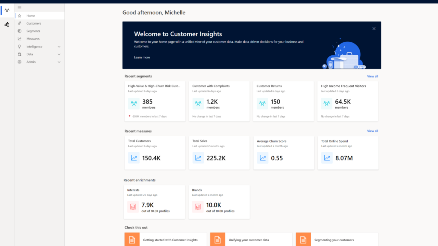The width and height of the screenshot is (438, 246).
Task: View all recent segments
Action: click(373, 76)
